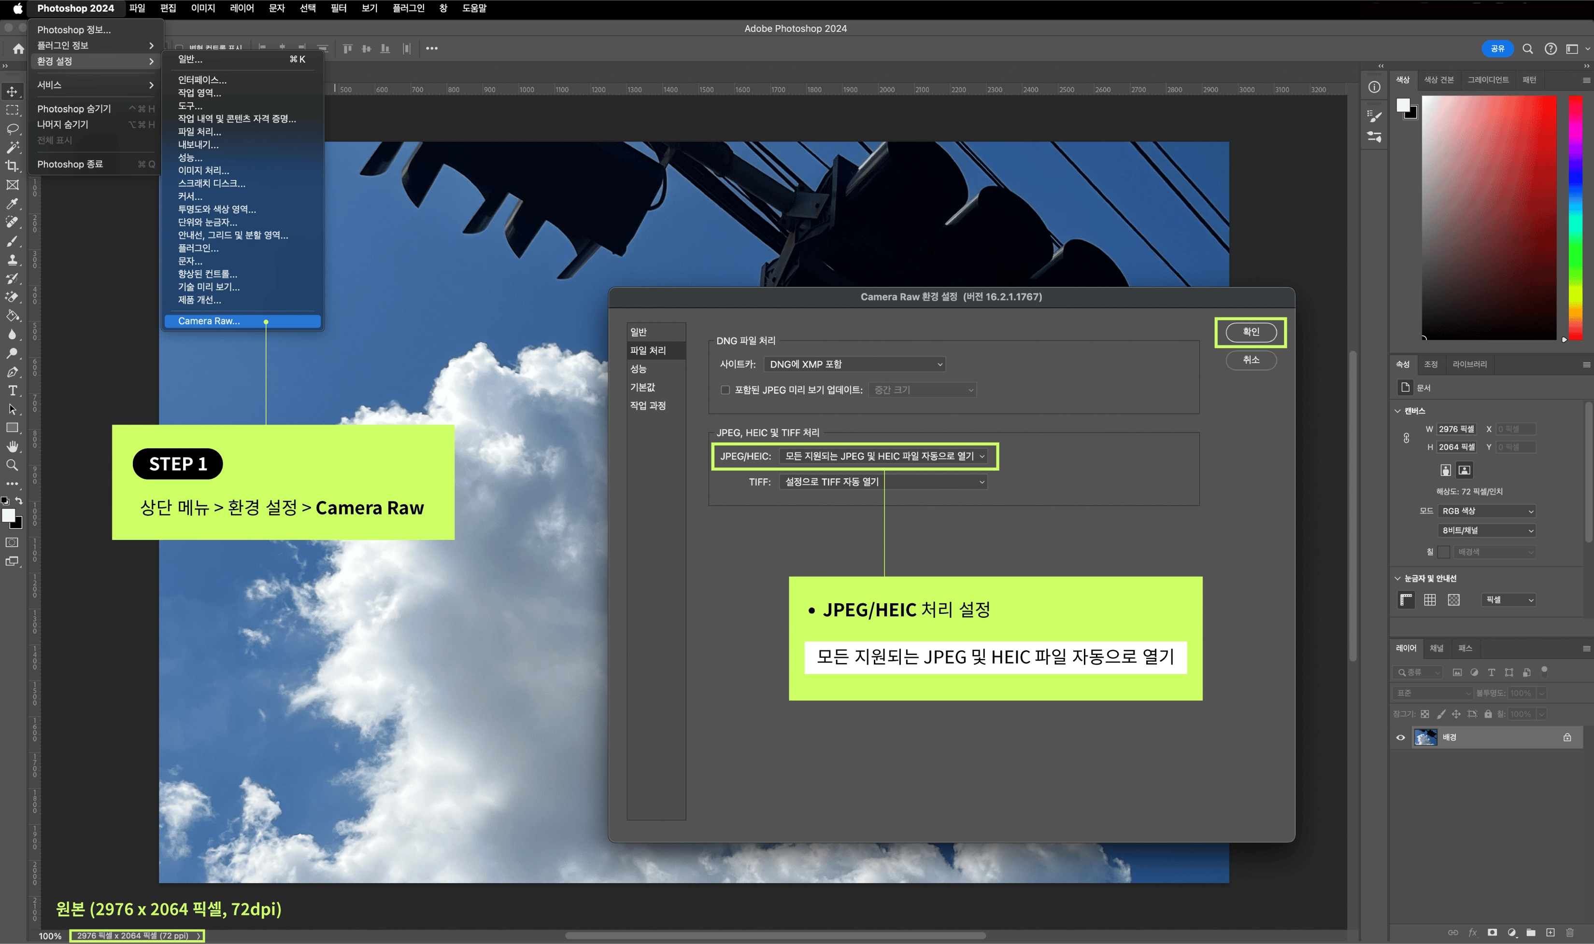Select the Lasso tool
Screen dimensions: 1594x944
click(12, 129)
